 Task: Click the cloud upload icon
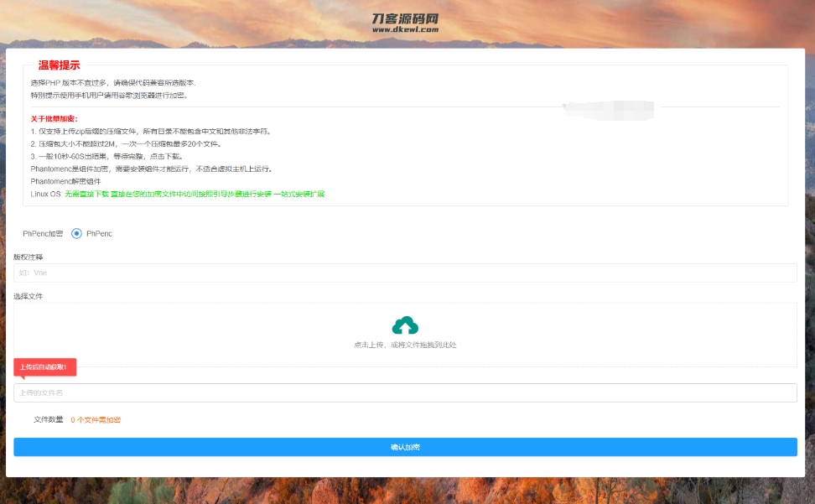(x=405, y=325)
